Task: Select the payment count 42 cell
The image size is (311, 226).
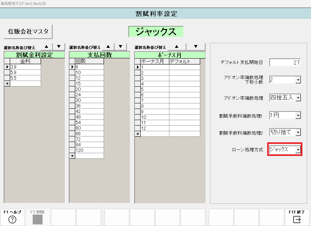Action: 89,111
